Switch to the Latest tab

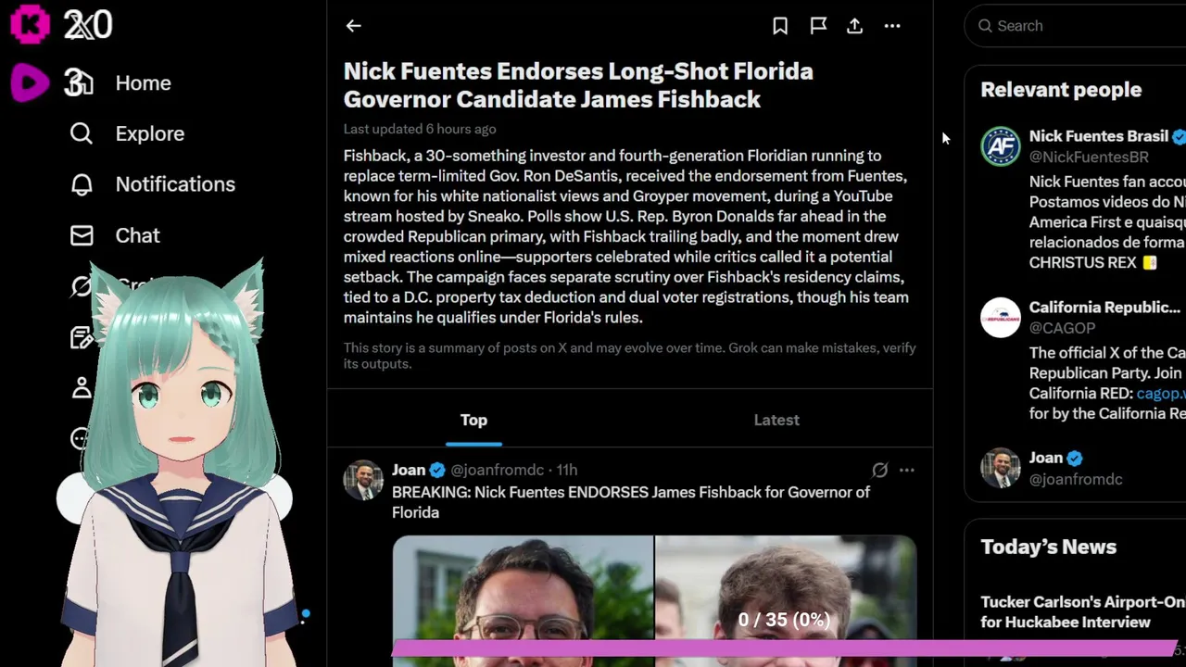point(776,420)
